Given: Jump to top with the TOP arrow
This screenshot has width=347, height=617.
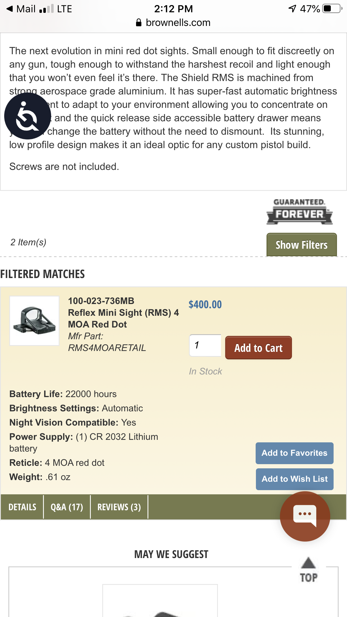Looking at the screenshot, I should [x=308, y=570].
